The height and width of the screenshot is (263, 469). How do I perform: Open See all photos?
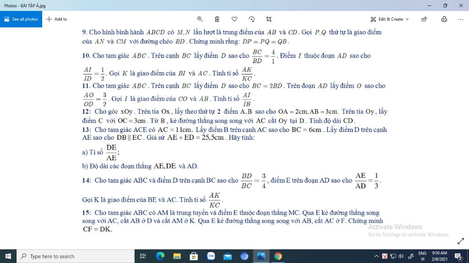pos(21,19)
